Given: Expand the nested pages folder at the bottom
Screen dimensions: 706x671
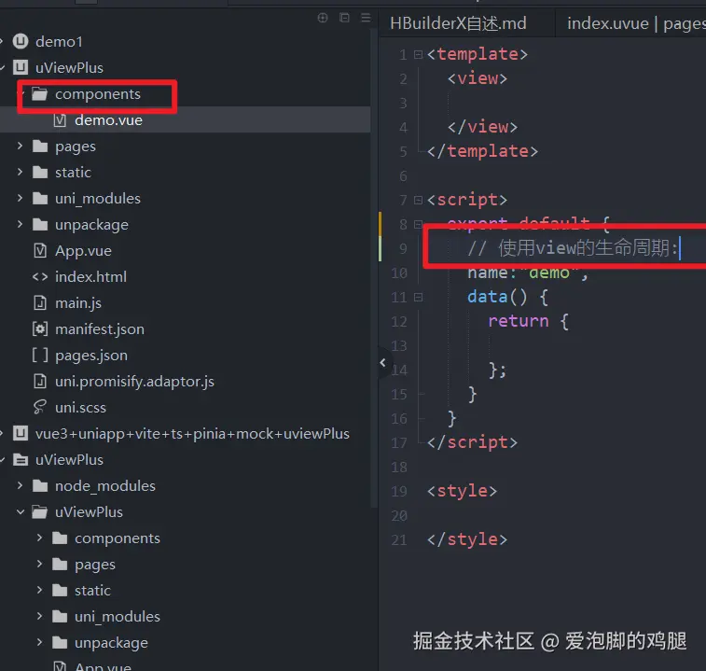Looking at the screenshot, I should tap(39, 564).
